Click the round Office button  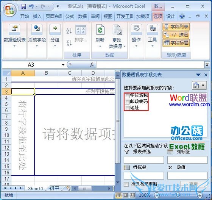coord(9,11)
